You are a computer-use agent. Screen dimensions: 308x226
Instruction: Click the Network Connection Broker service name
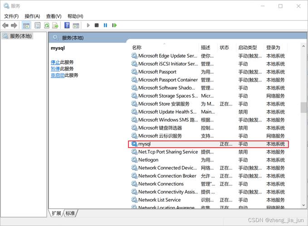[x=167, y=176]
